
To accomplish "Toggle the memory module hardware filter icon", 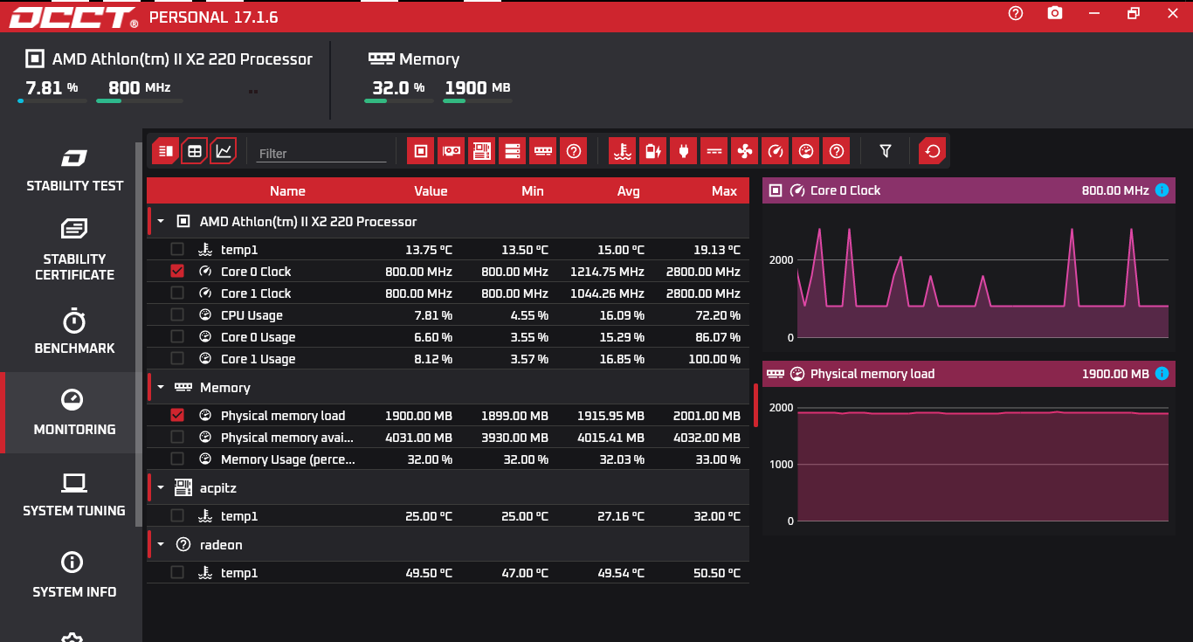I will coord(543,151).
